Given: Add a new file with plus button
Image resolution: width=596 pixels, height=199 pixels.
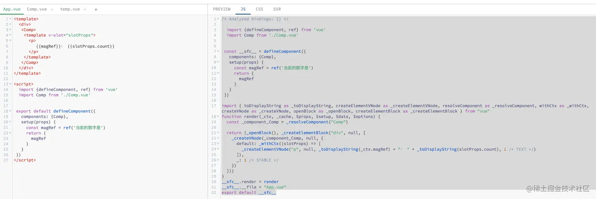Looking at the screenshot, I should pos(96,9).
